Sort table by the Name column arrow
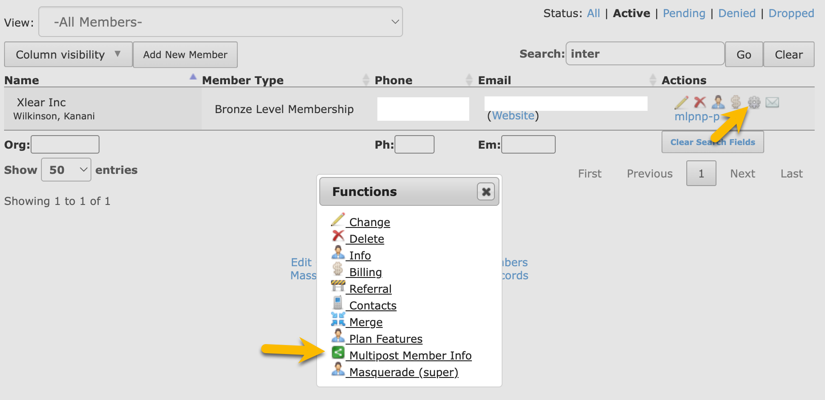Image resolution: width=825 pixels, height=400 pixels. pos(193,77)
